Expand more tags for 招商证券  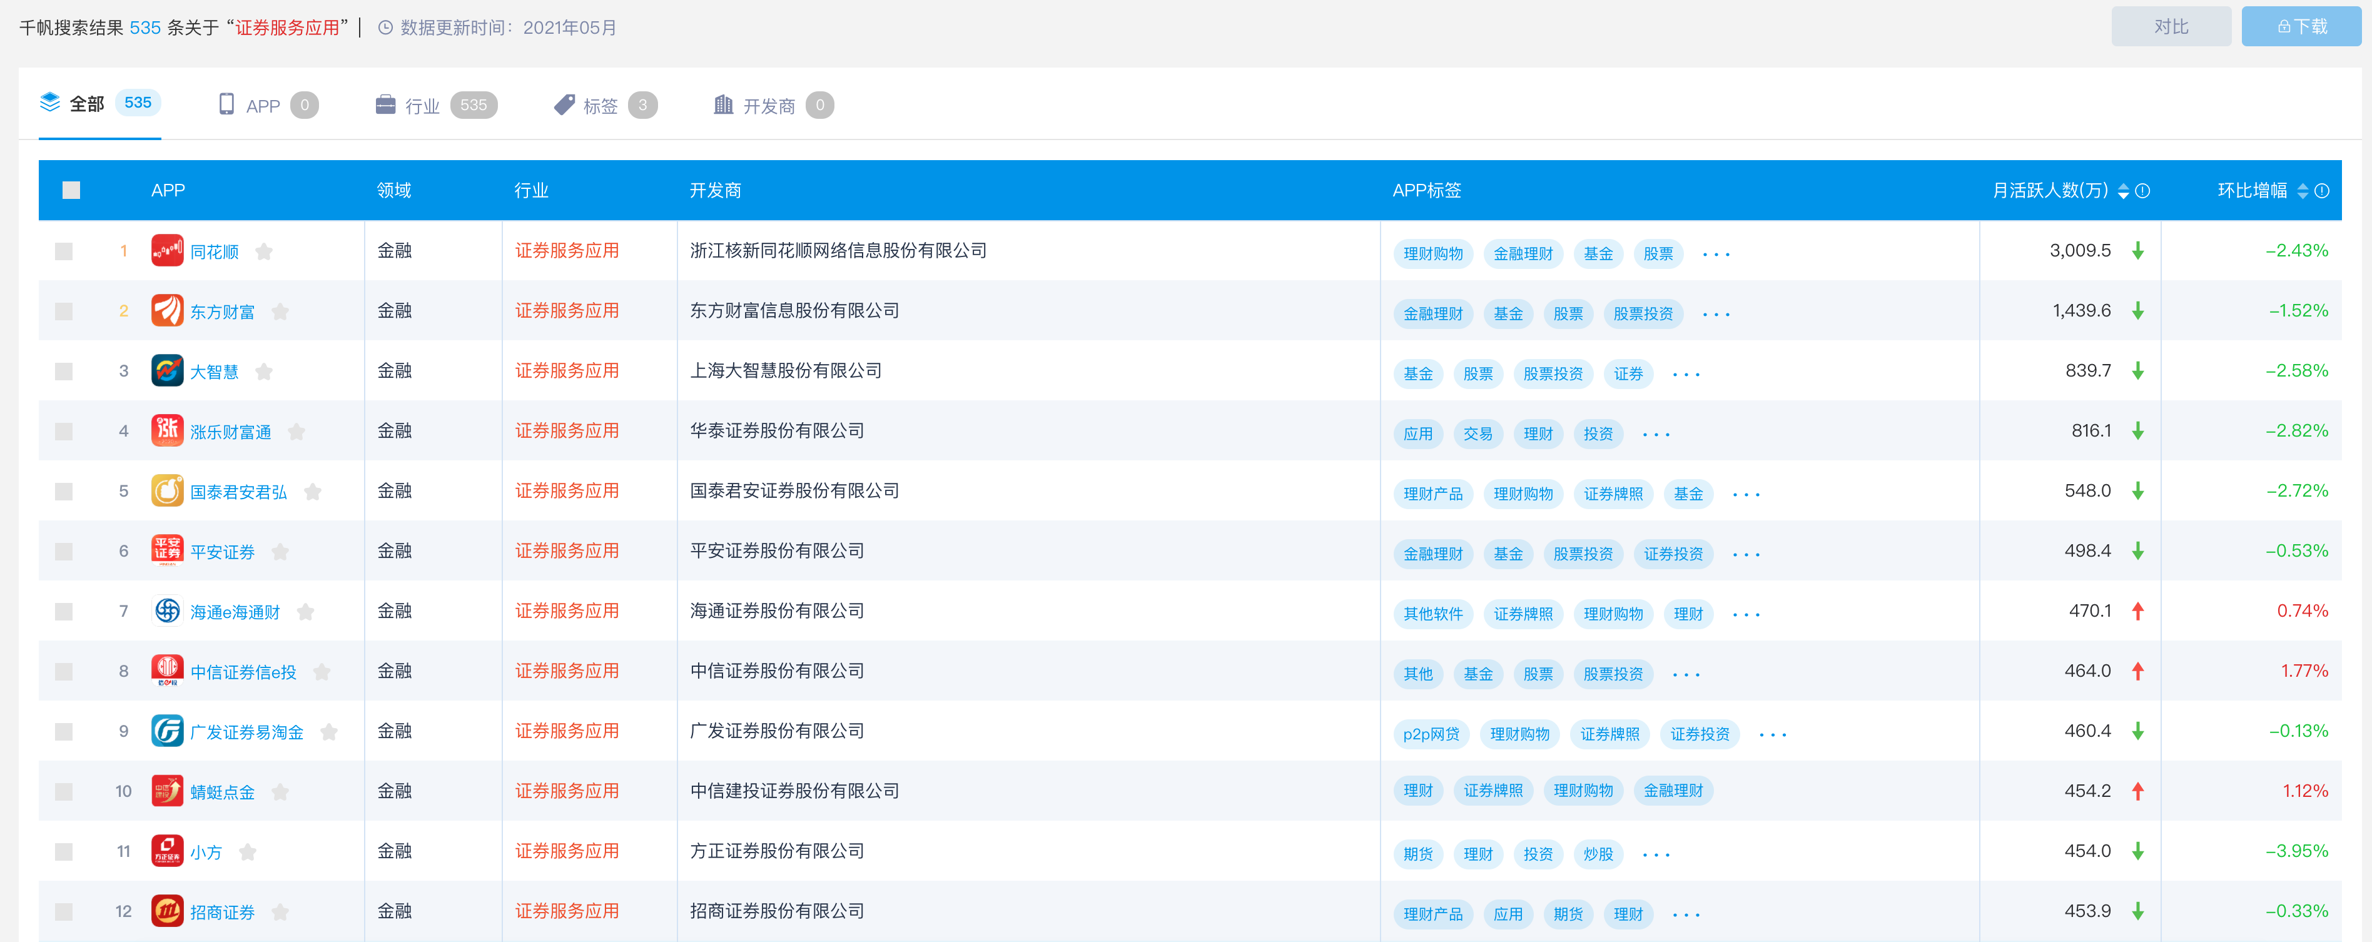[x=1686, y=914]
